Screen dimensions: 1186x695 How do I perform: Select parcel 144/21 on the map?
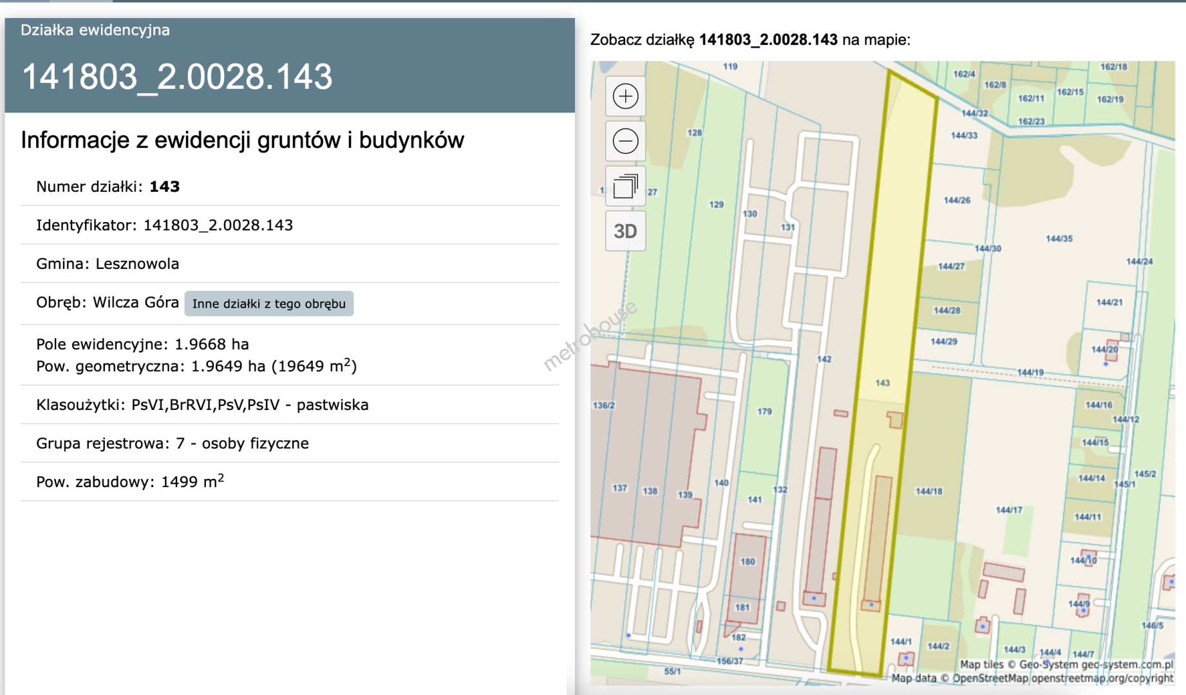tap(1109, 302)
